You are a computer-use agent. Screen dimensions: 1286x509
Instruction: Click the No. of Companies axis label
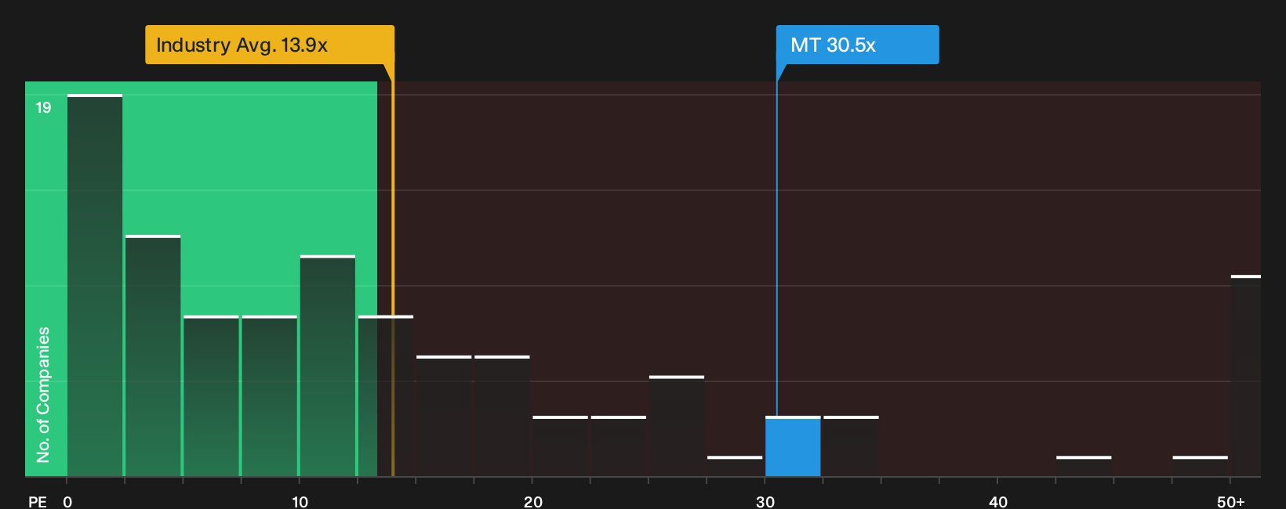(43, 394)
